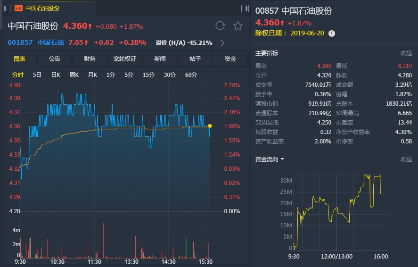This screenshot has height=267, width=418.
Task: Click the ex-rights date info exclamation icon
Action: tap(332, 33)
